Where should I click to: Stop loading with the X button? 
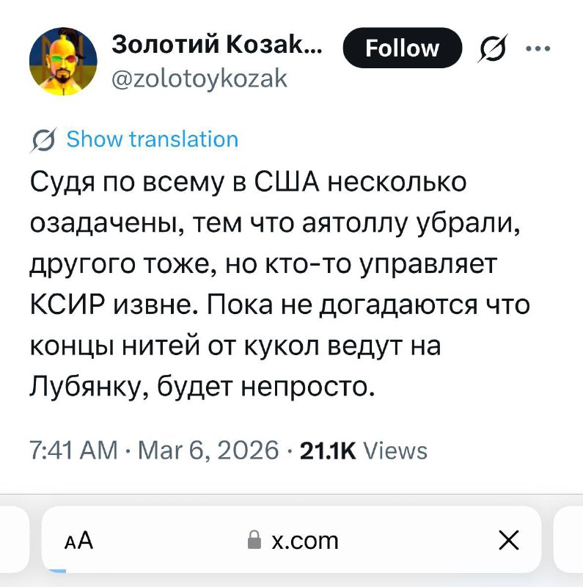pyautogui.click(x=508, y=541)
